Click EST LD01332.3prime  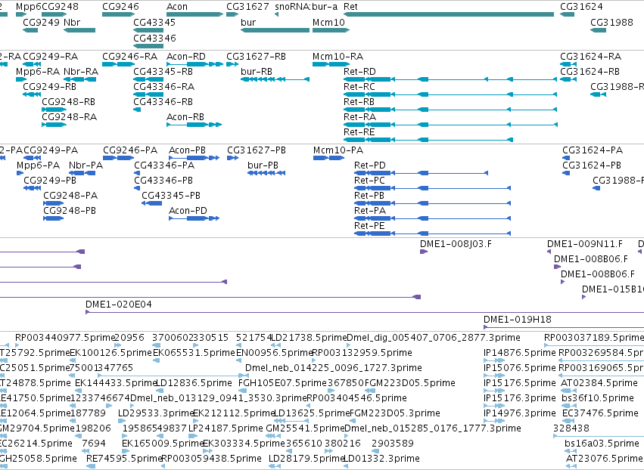381,459
